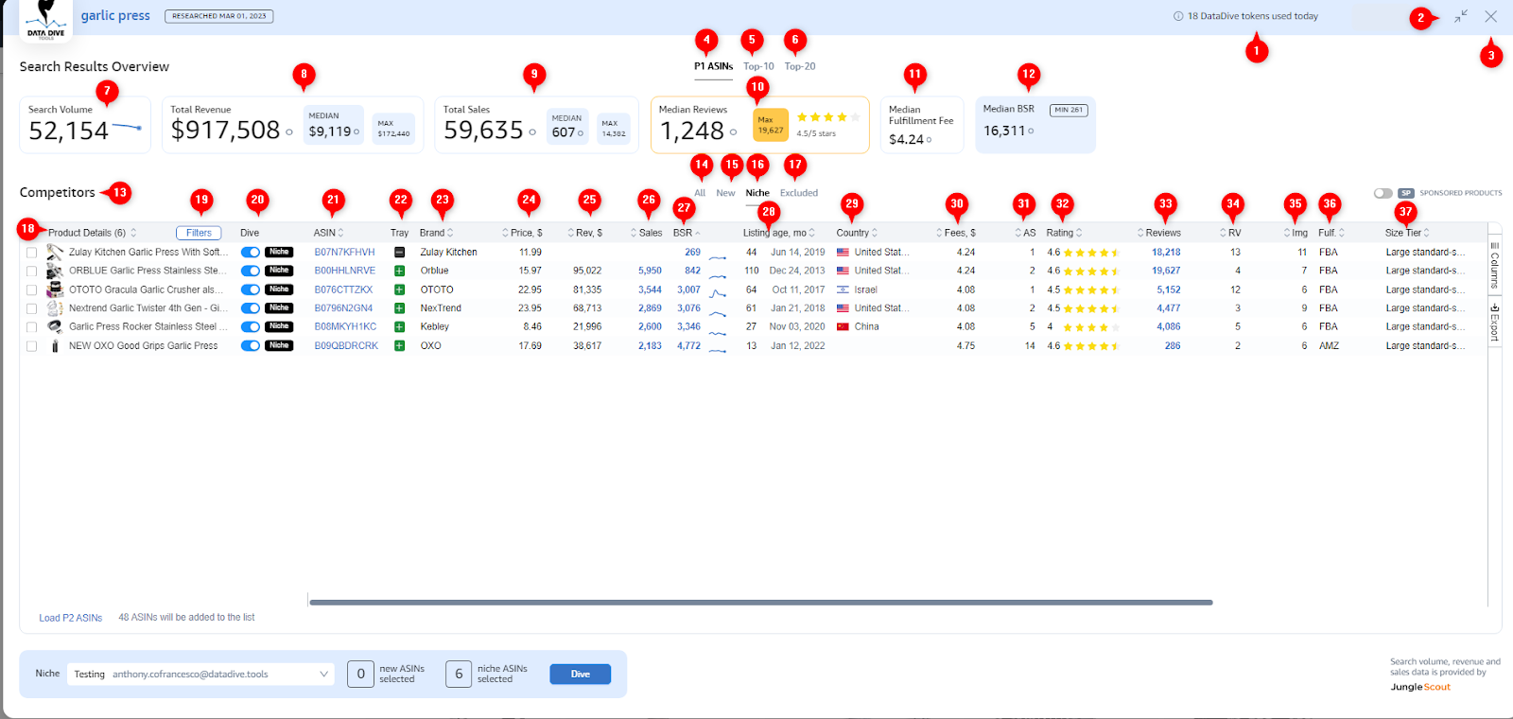
Task: Open BSR trend chart for OTOTO row
Action: (x=718, y=293)
